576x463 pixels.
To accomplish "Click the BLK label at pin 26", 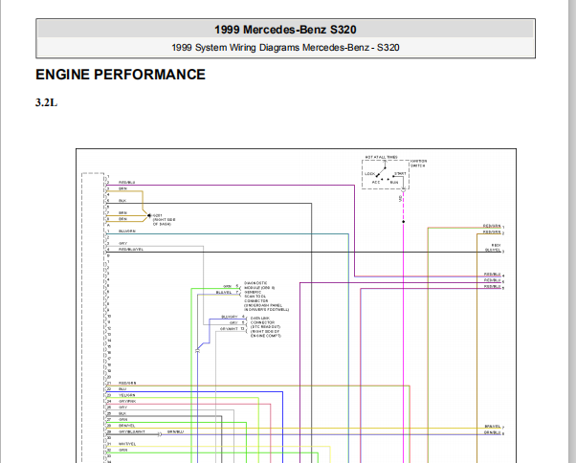I will click(122, 414).
